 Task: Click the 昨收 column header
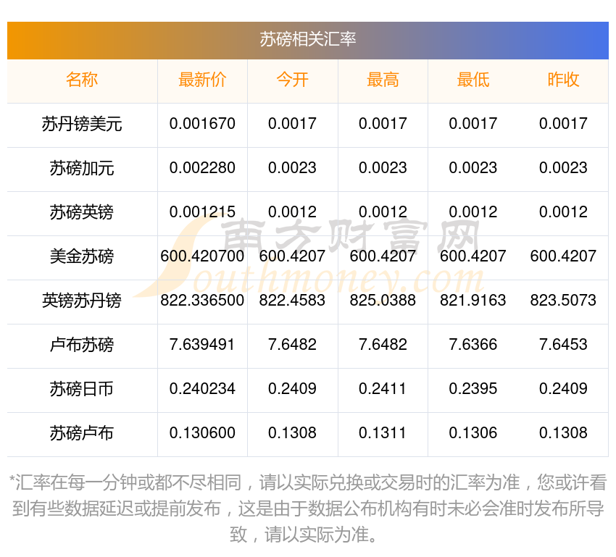coord(563,80)
